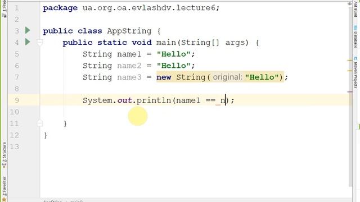Click 'name1' inside the println call
Viewport: 360px width, 202px height.
click(188, 100)
